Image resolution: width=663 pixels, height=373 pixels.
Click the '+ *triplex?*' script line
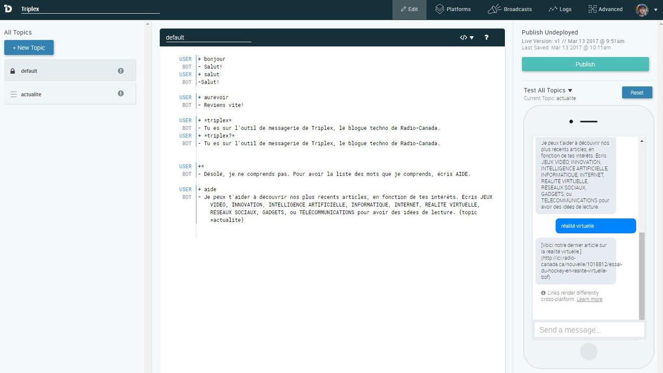coord(216,136)
